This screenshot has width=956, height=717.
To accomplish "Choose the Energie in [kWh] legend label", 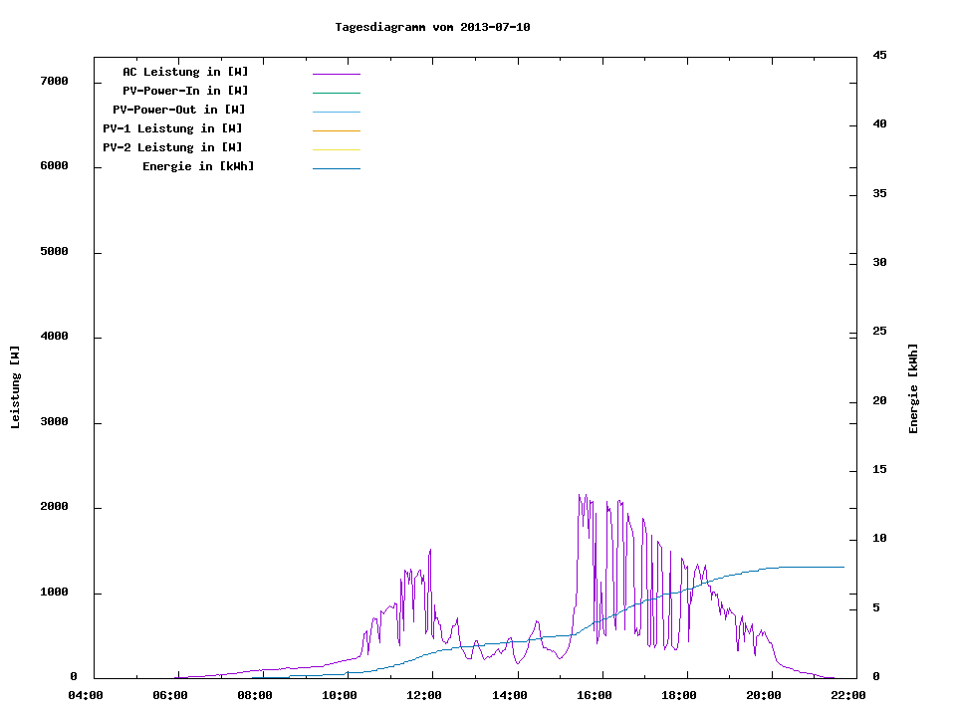I will [x=198, y=166].
